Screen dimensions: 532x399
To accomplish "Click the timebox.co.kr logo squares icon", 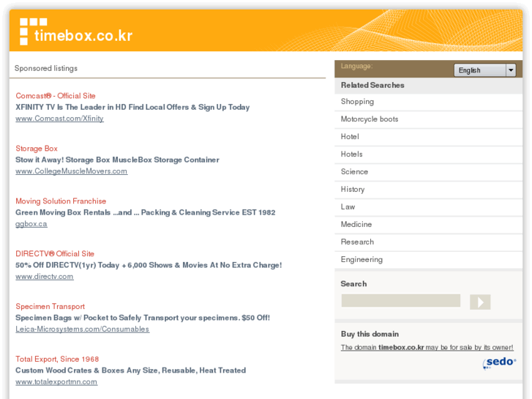I will [x=33, y=31].
